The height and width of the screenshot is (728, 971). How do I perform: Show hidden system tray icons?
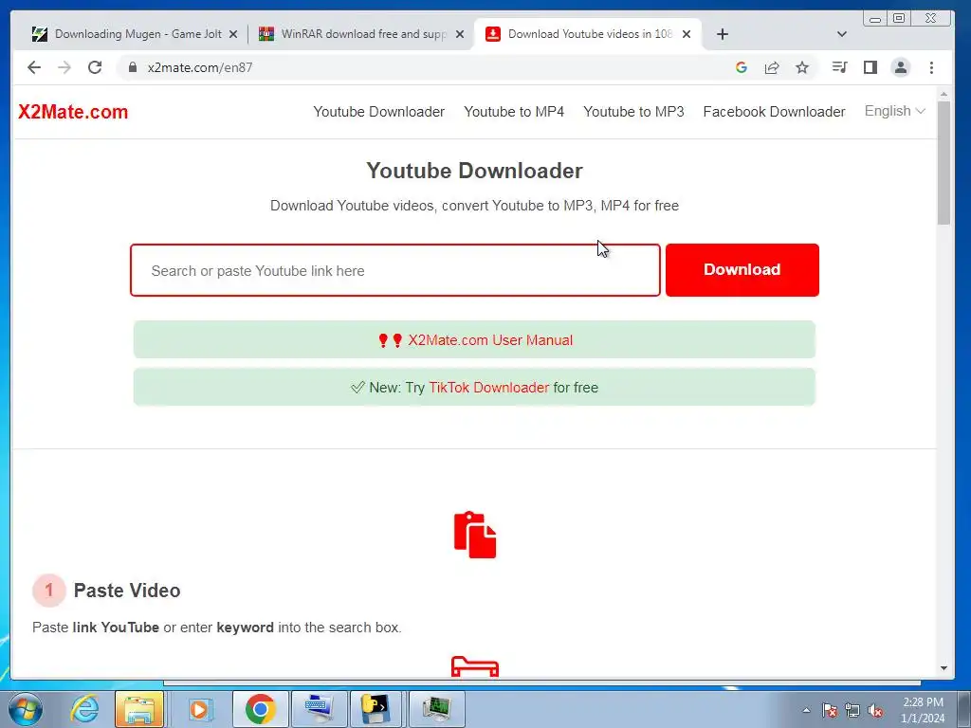point(806,710)
